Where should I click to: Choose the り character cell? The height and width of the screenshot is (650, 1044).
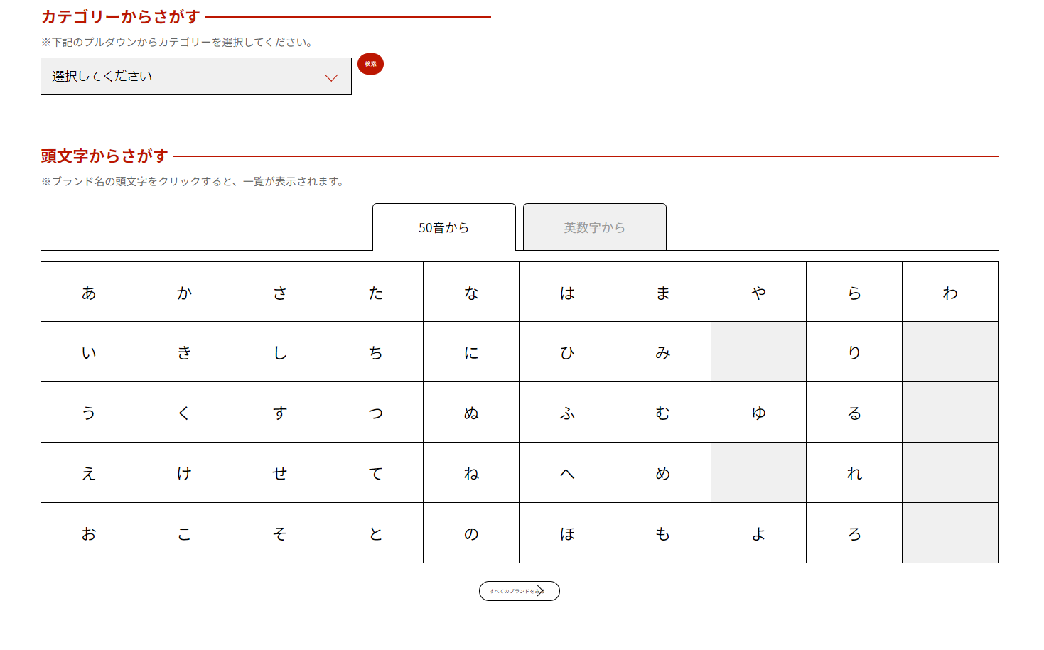[854, 352]
